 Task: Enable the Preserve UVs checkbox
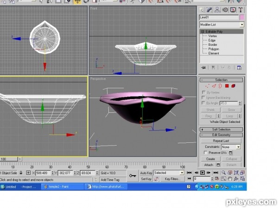click(x=205, y=153)
